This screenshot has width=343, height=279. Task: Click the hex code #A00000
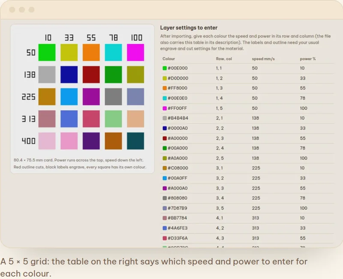coord(178,138)
